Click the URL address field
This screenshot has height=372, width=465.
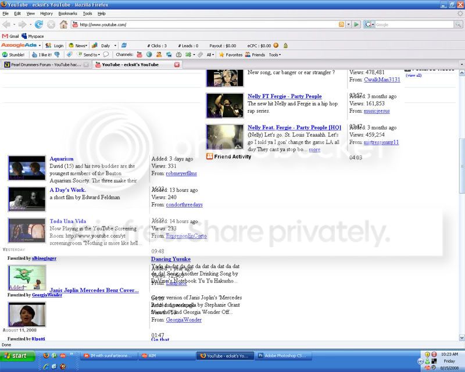(x=205, y=24)
